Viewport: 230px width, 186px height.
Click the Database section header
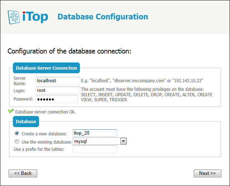tap(26, 121)
